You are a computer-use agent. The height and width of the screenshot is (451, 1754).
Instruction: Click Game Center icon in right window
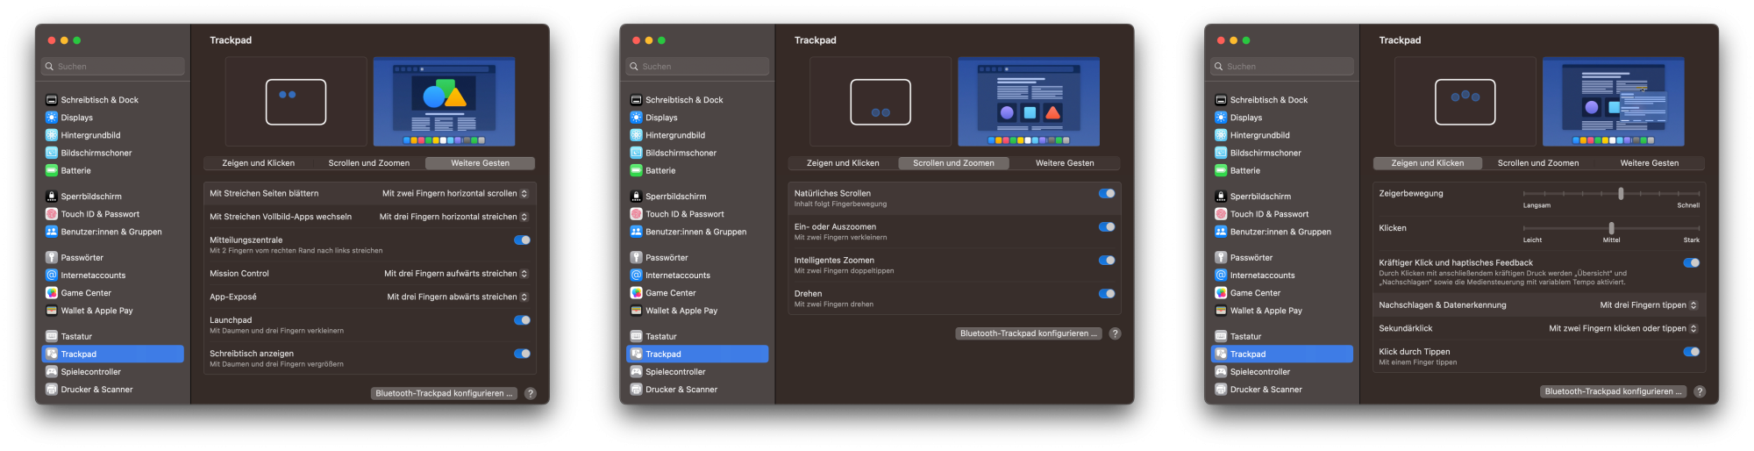(x=1221, y=293)
